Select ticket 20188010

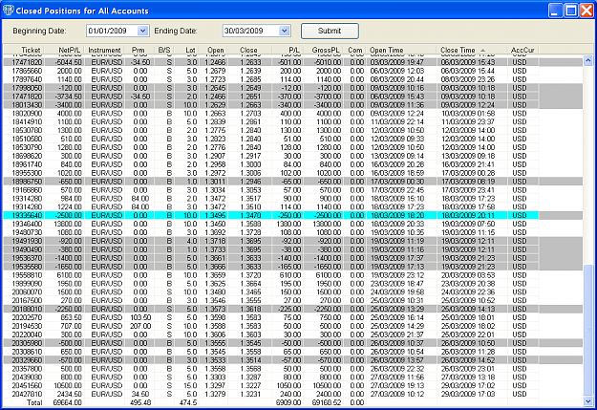(27, 309)
